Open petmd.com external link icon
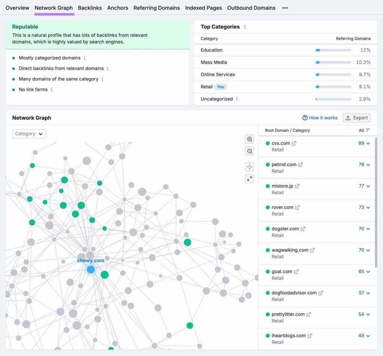 click(x=300, y=165)
